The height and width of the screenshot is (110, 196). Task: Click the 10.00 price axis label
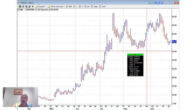point(174,95)
